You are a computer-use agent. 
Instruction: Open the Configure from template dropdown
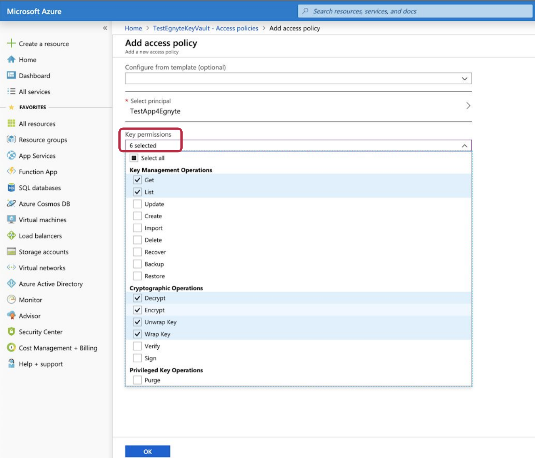coord(298,78)
